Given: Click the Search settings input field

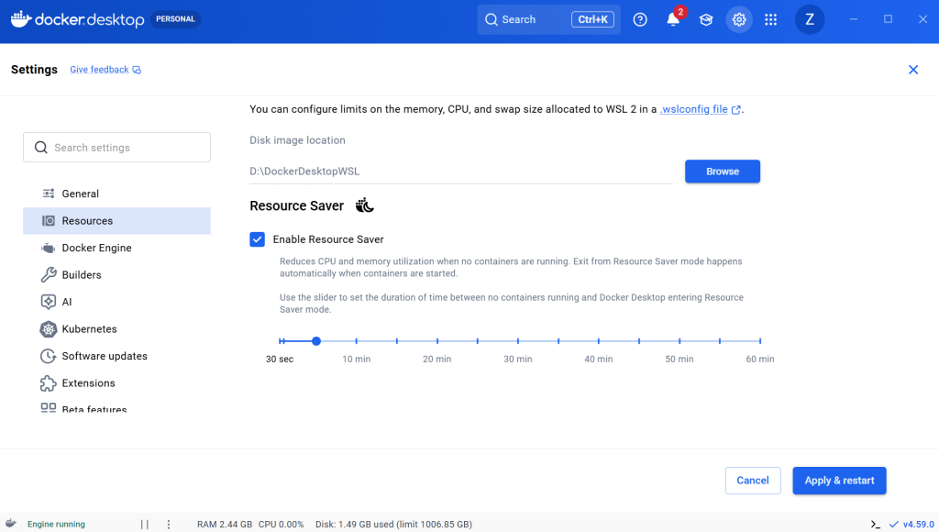Looking at the screenshot, I should (117, 148).
